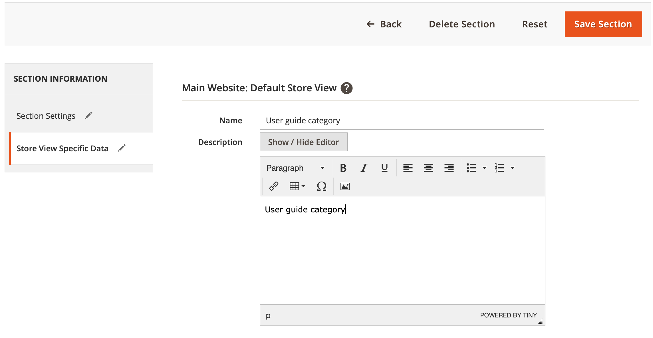653x338 pixels.
Task: Insert bullet list in editor
Action: [471, 168]
